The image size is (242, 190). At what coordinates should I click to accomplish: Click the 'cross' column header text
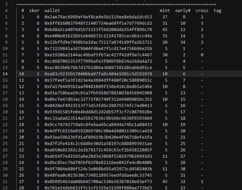[x=202, y=10]
